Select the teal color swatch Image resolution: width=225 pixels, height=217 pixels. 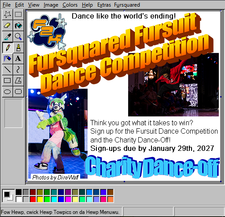pyautogui.click(x=54, y=192)
